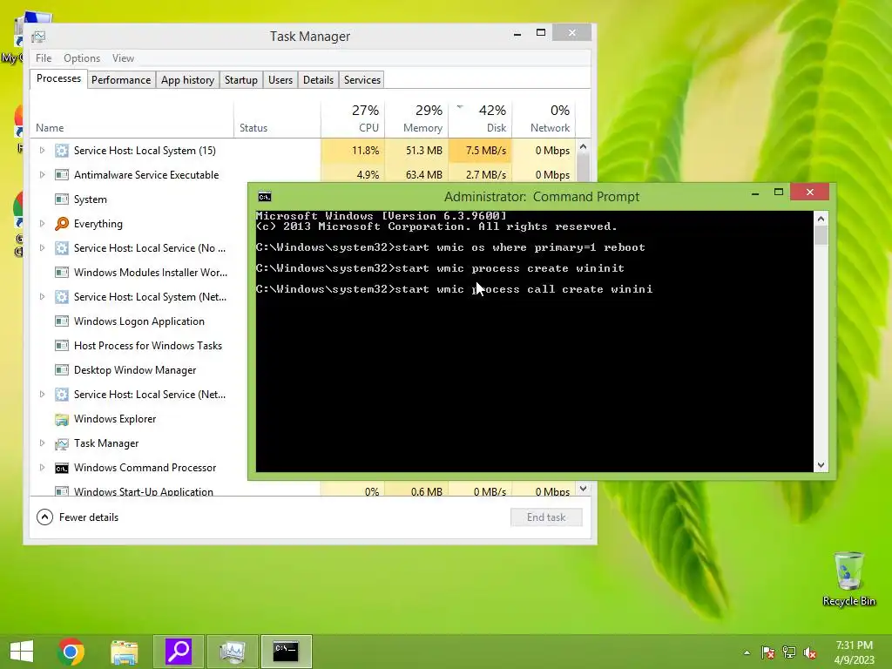Click the network tray icon

coord(789,652)
